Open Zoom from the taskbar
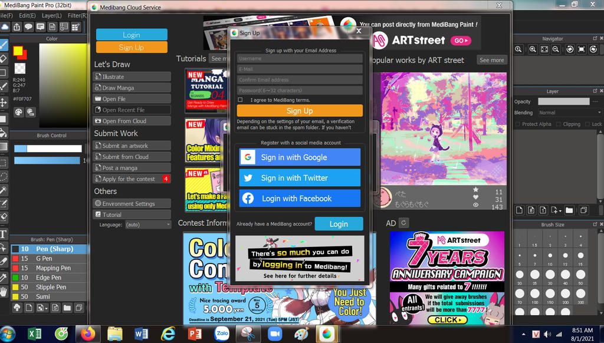The height and width of the screenshot is (343, 604). 275,334
